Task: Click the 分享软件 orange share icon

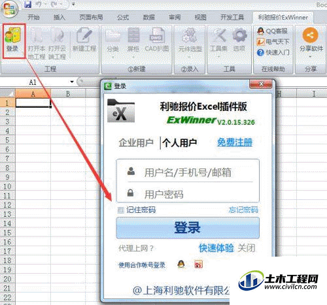Action: pyautogui.click(x=311, y=35)
